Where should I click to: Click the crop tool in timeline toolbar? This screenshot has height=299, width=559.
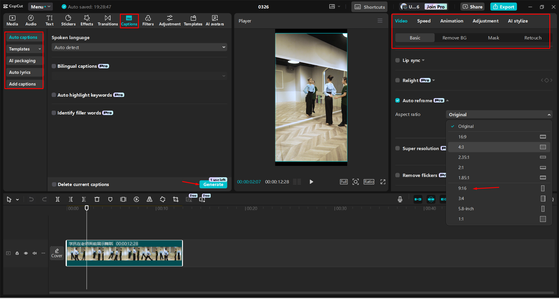(x=176, y=199)
